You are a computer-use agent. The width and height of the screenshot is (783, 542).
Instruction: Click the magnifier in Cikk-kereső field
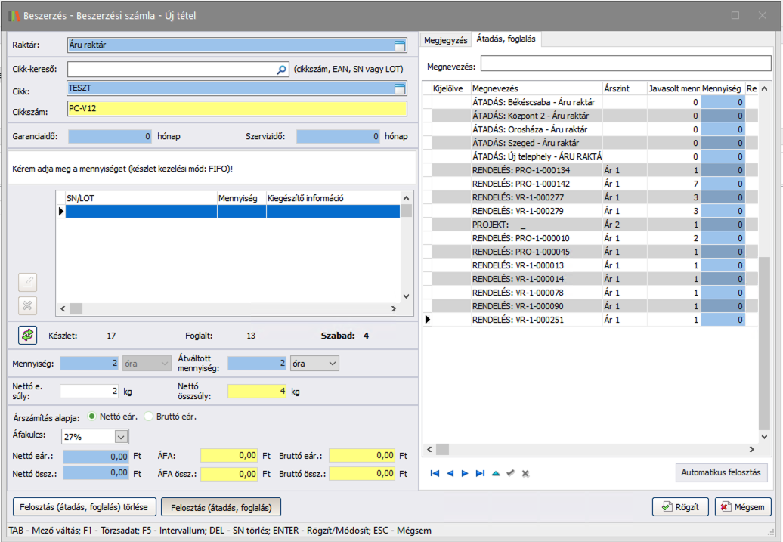tap(282, 70)
